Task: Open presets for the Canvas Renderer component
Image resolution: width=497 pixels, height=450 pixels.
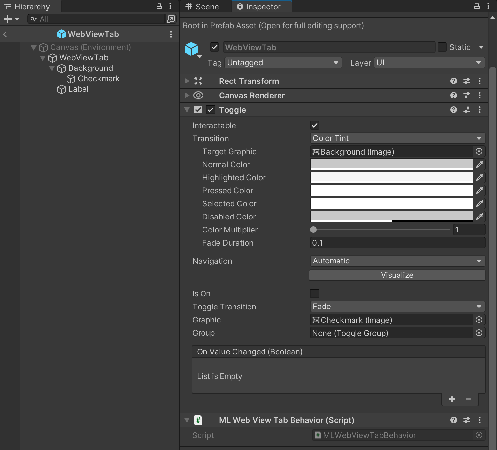Action: click(466, 95)
